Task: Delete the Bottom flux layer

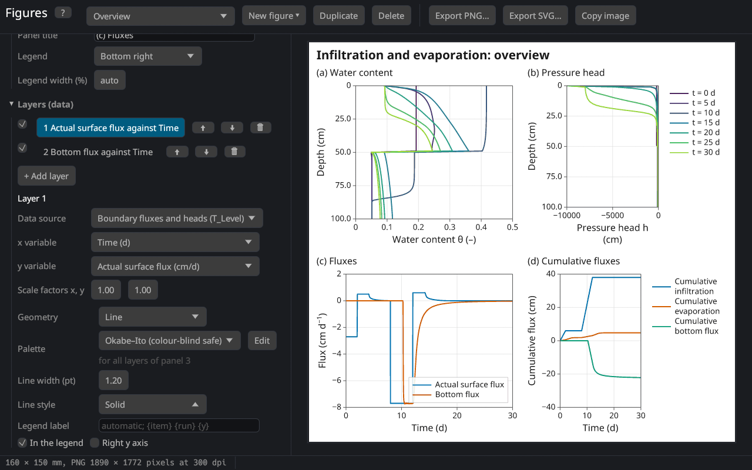Action: point(234,152)
